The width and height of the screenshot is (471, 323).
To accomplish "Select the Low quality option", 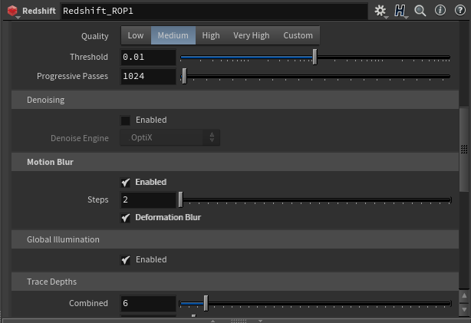I will 136,35.
